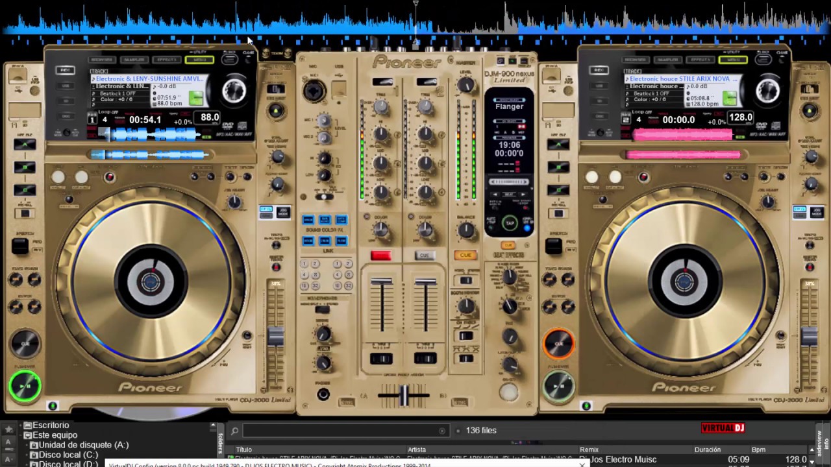This screenshot has width=831, height=467.
Task: Click the right deck rotary selector knob
Action: pos(768,91)
